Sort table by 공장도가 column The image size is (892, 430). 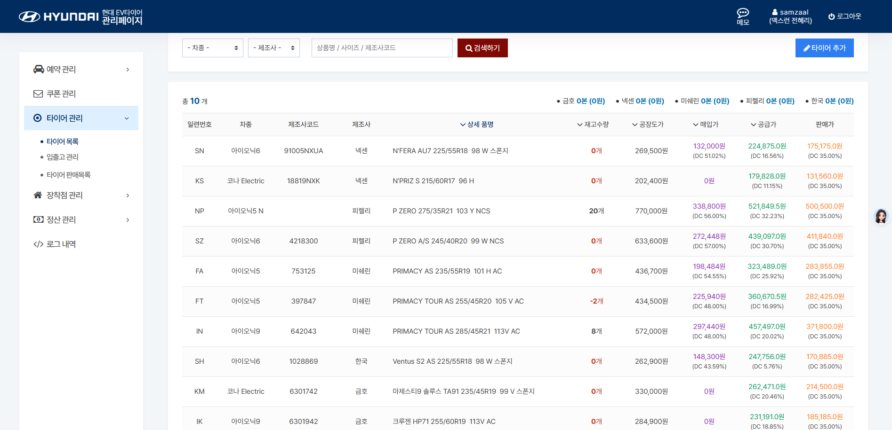[x=648, y=125]
